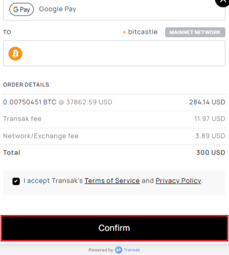
Task: Open the Terms of Service link
Action: coord(112,181)
